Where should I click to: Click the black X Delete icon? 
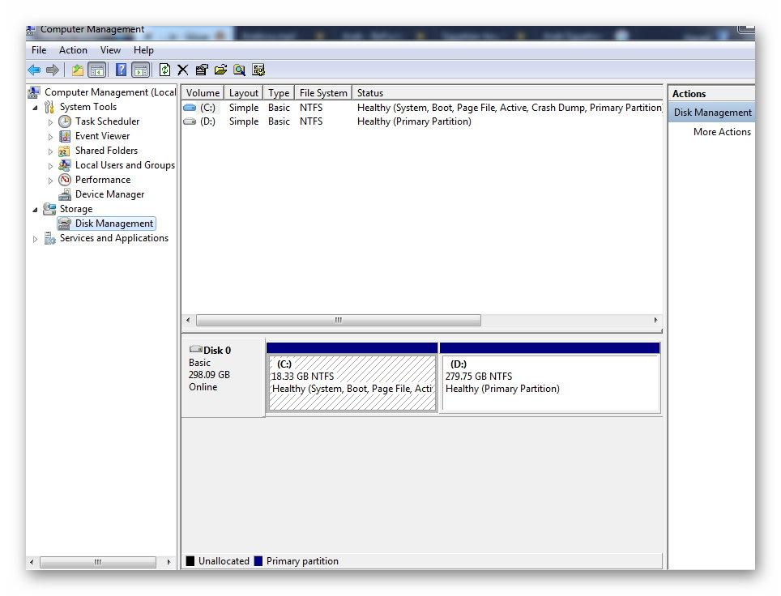[x=183, y=70]
